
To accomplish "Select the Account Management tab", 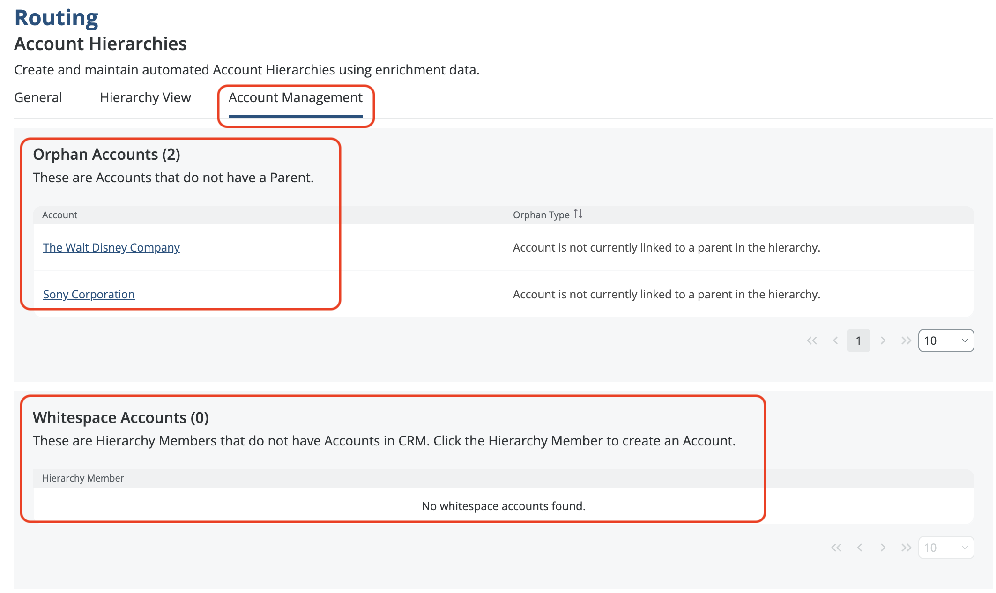I will pos(295,97).
